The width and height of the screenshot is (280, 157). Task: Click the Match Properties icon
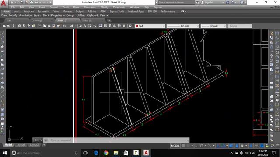tap(58, 26)
